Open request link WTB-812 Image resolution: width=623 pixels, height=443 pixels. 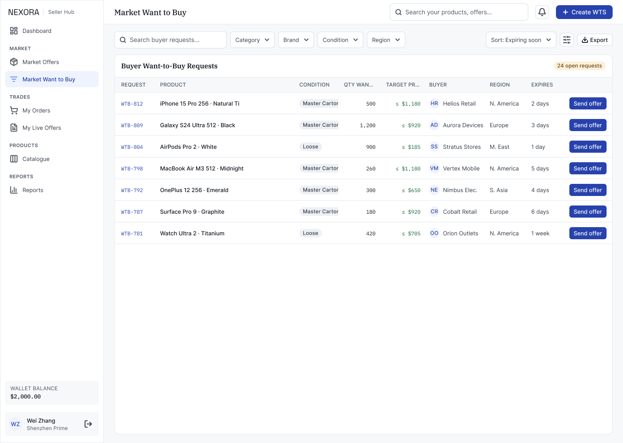pos(132,104)
